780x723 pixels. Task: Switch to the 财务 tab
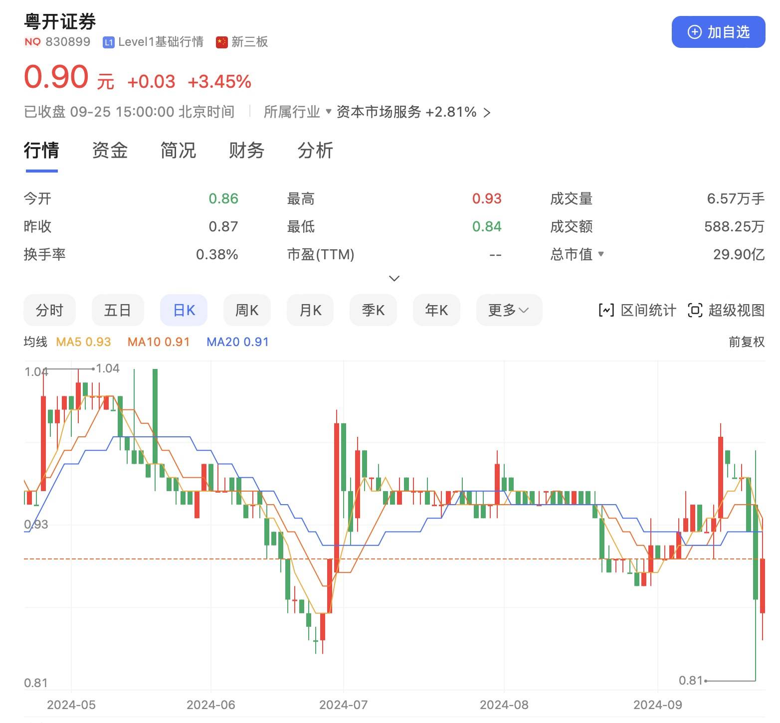click(x=246, y=150)
